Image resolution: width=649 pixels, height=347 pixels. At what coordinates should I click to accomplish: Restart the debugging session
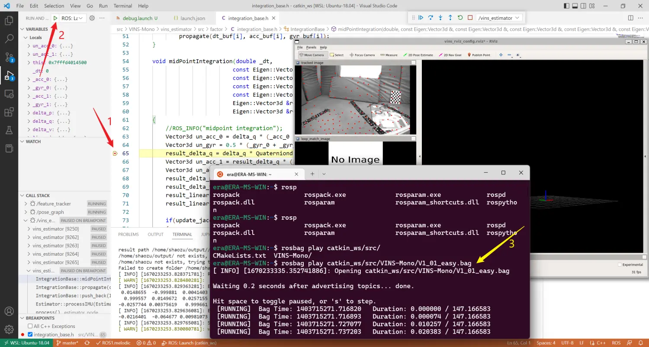[460, 18]
